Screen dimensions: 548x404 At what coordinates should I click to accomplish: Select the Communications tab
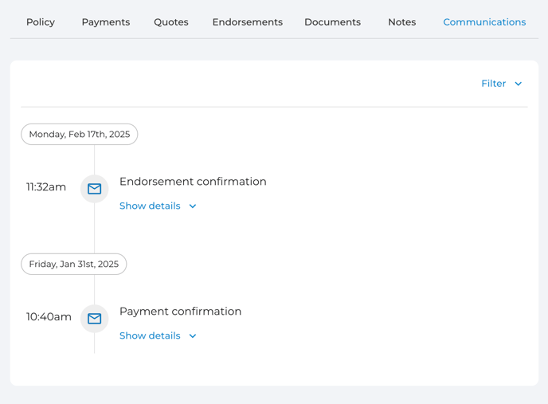[x=484, y=22]
